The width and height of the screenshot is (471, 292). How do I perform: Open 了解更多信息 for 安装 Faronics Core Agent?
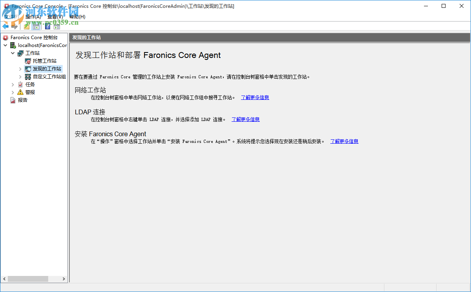click(x=344, y=141)
